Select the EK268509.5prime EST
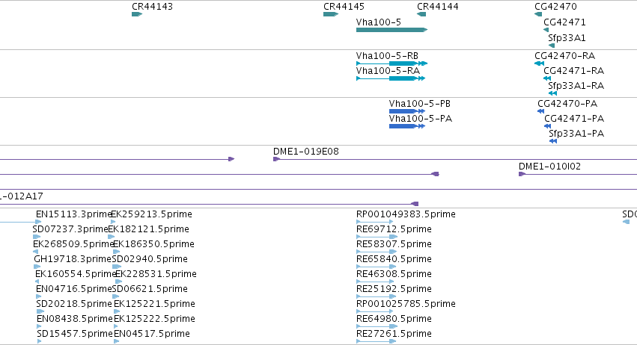Image resolution: width=637 pixels, height=345 pixels. (x=35, y=252)
